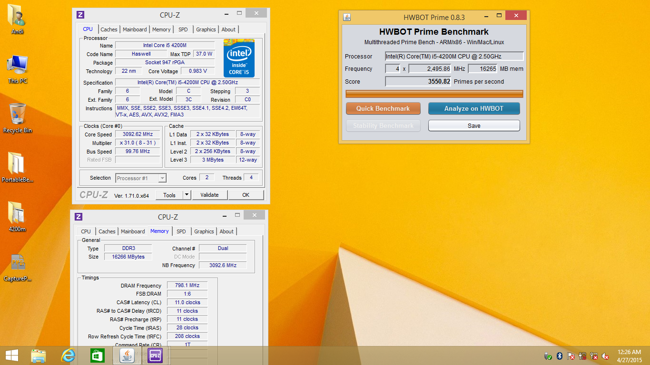Click the Level 3 cache value 3 MBytes
The height and width of the screenshot is (365, 650).
point(213,160)
